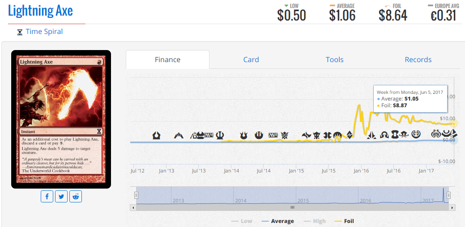465x227 pixels.
Task: Open the Time Spiral set link
Action: tap(44, 31)
